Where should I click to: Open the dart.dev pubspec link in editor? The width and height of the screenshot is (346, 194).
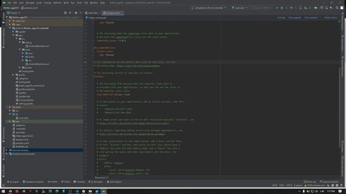[x=138, y=66]
